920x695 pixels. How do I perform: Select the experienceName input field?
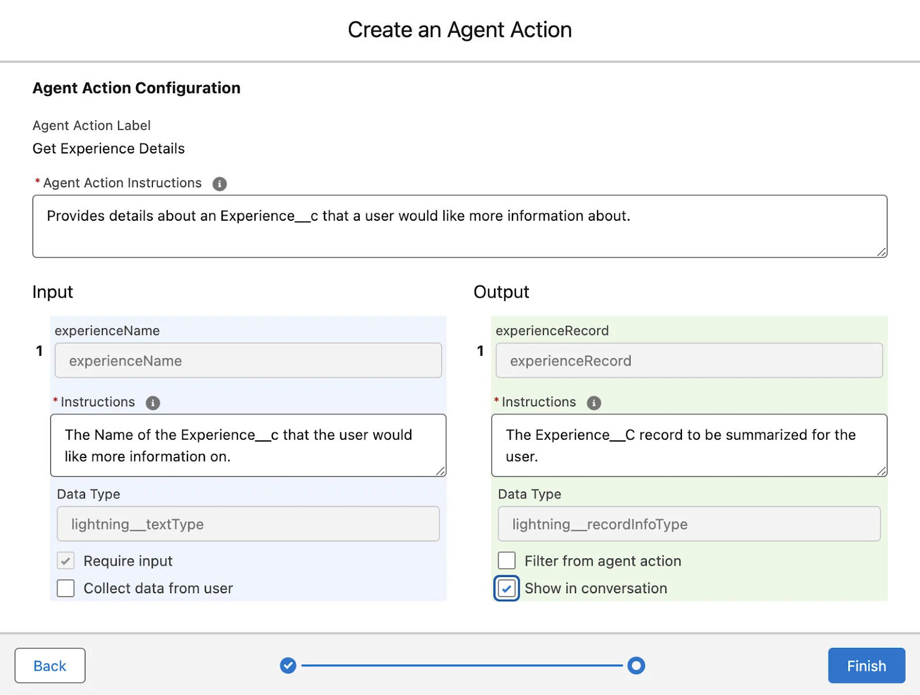click(248, 360)
